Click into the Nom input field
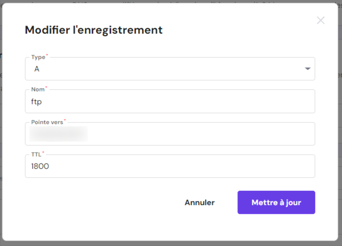342x246 pixels. [169, 102]
